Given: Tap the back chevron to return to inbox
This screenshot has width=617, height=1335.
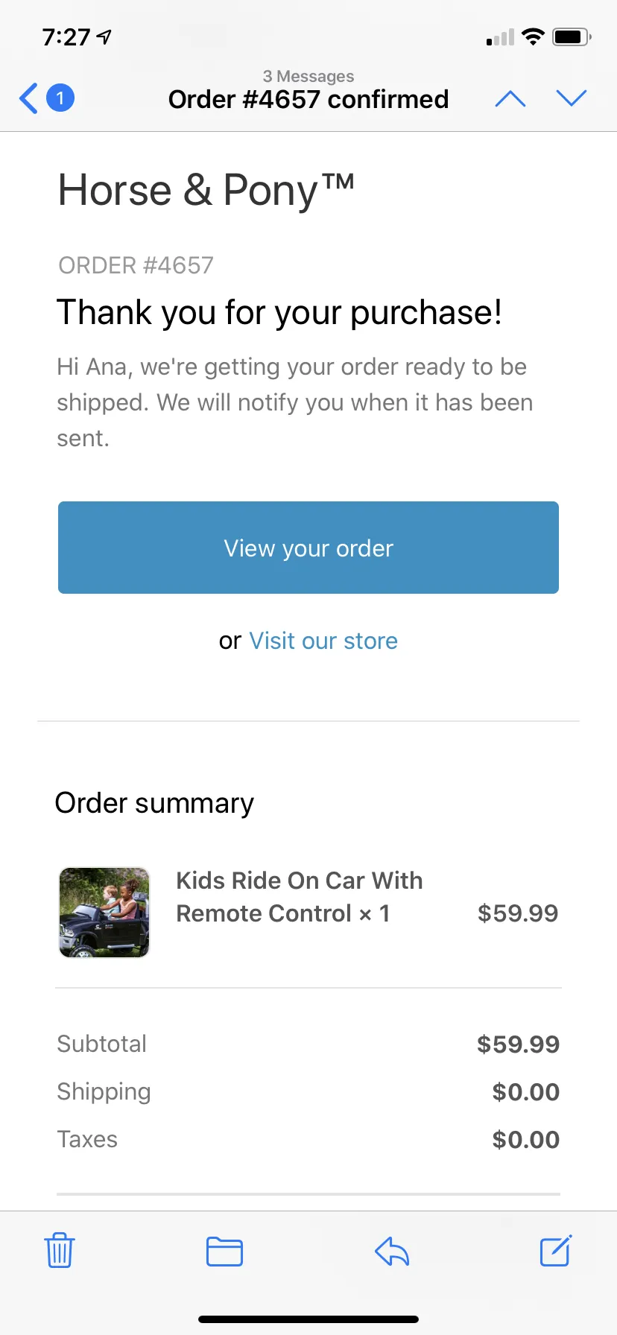Looking at the screenshot, I should click(28, 98).
